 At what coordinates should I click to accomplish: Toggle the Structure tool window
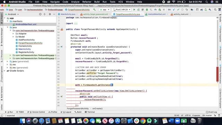(1, 56)
